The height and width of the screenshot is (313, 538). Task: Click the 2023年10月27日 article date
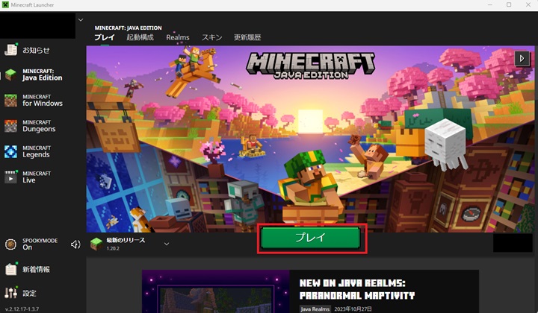pyautogui.click(x=353, y=309)
